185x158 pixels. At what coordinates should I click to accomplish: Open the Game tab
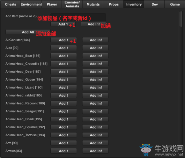click(175, 4)
